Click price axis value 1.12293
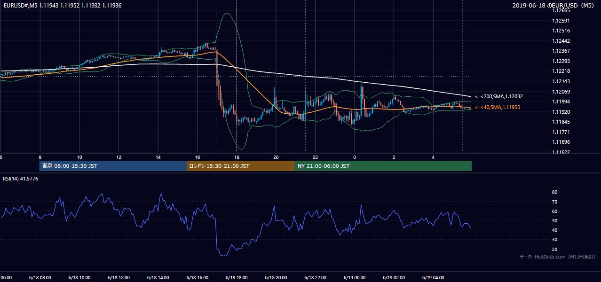601x282 pixels. 561,61
